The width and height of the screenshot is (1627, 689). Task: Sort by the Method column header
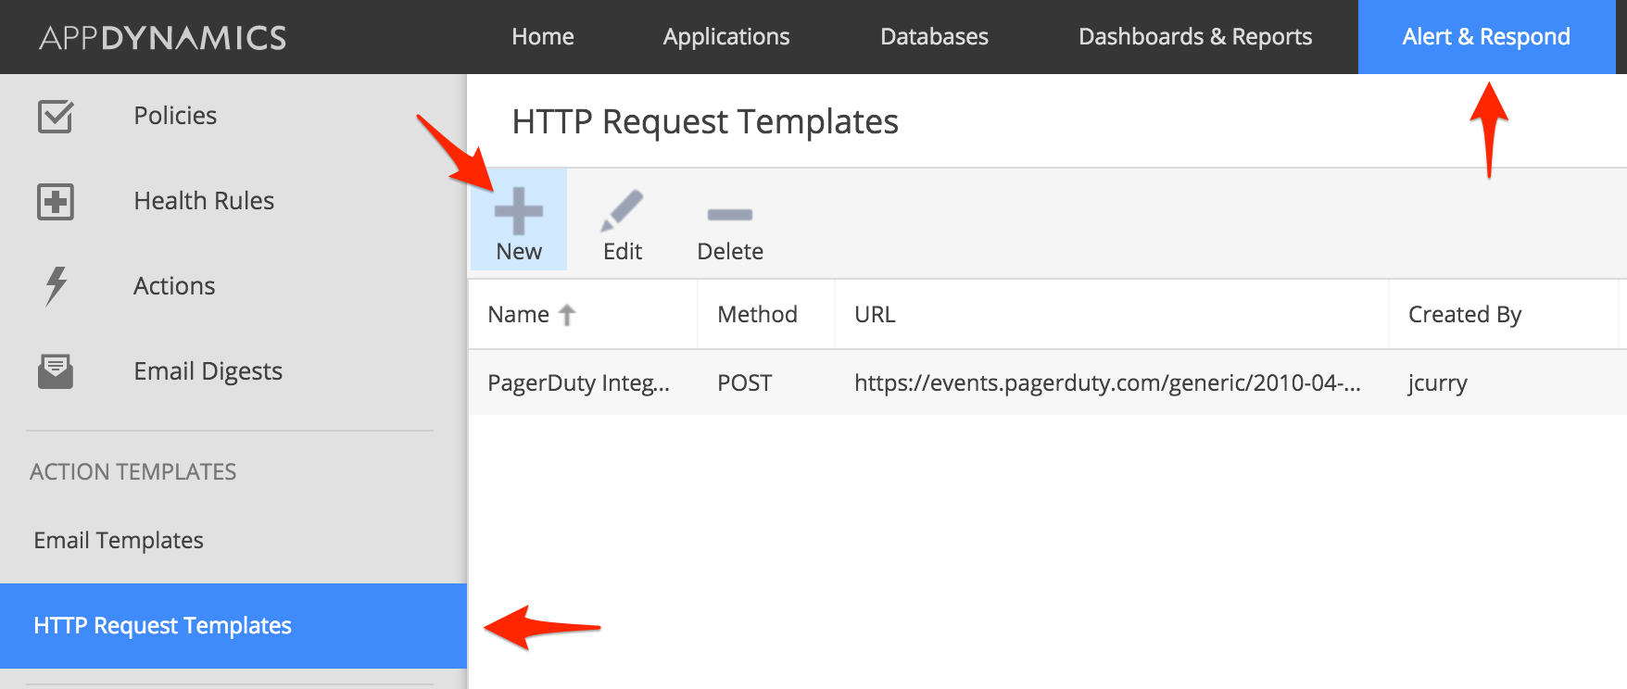click(x=757, y=315)
